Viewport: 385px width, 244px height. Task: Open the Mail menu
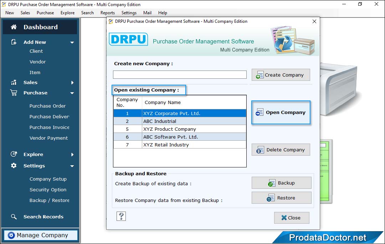tap(147, 13)
